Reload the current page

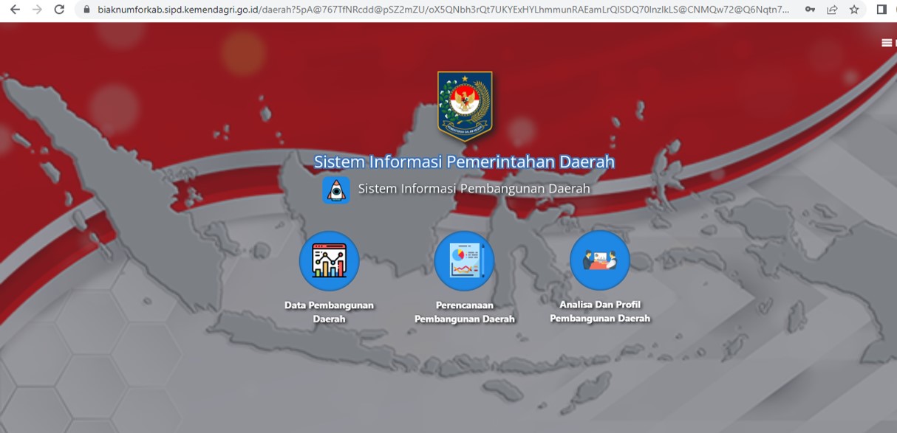click(59, 10)
